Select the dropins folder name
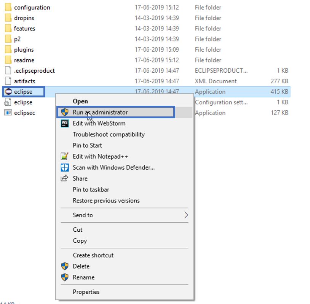 tap(24, 18)
